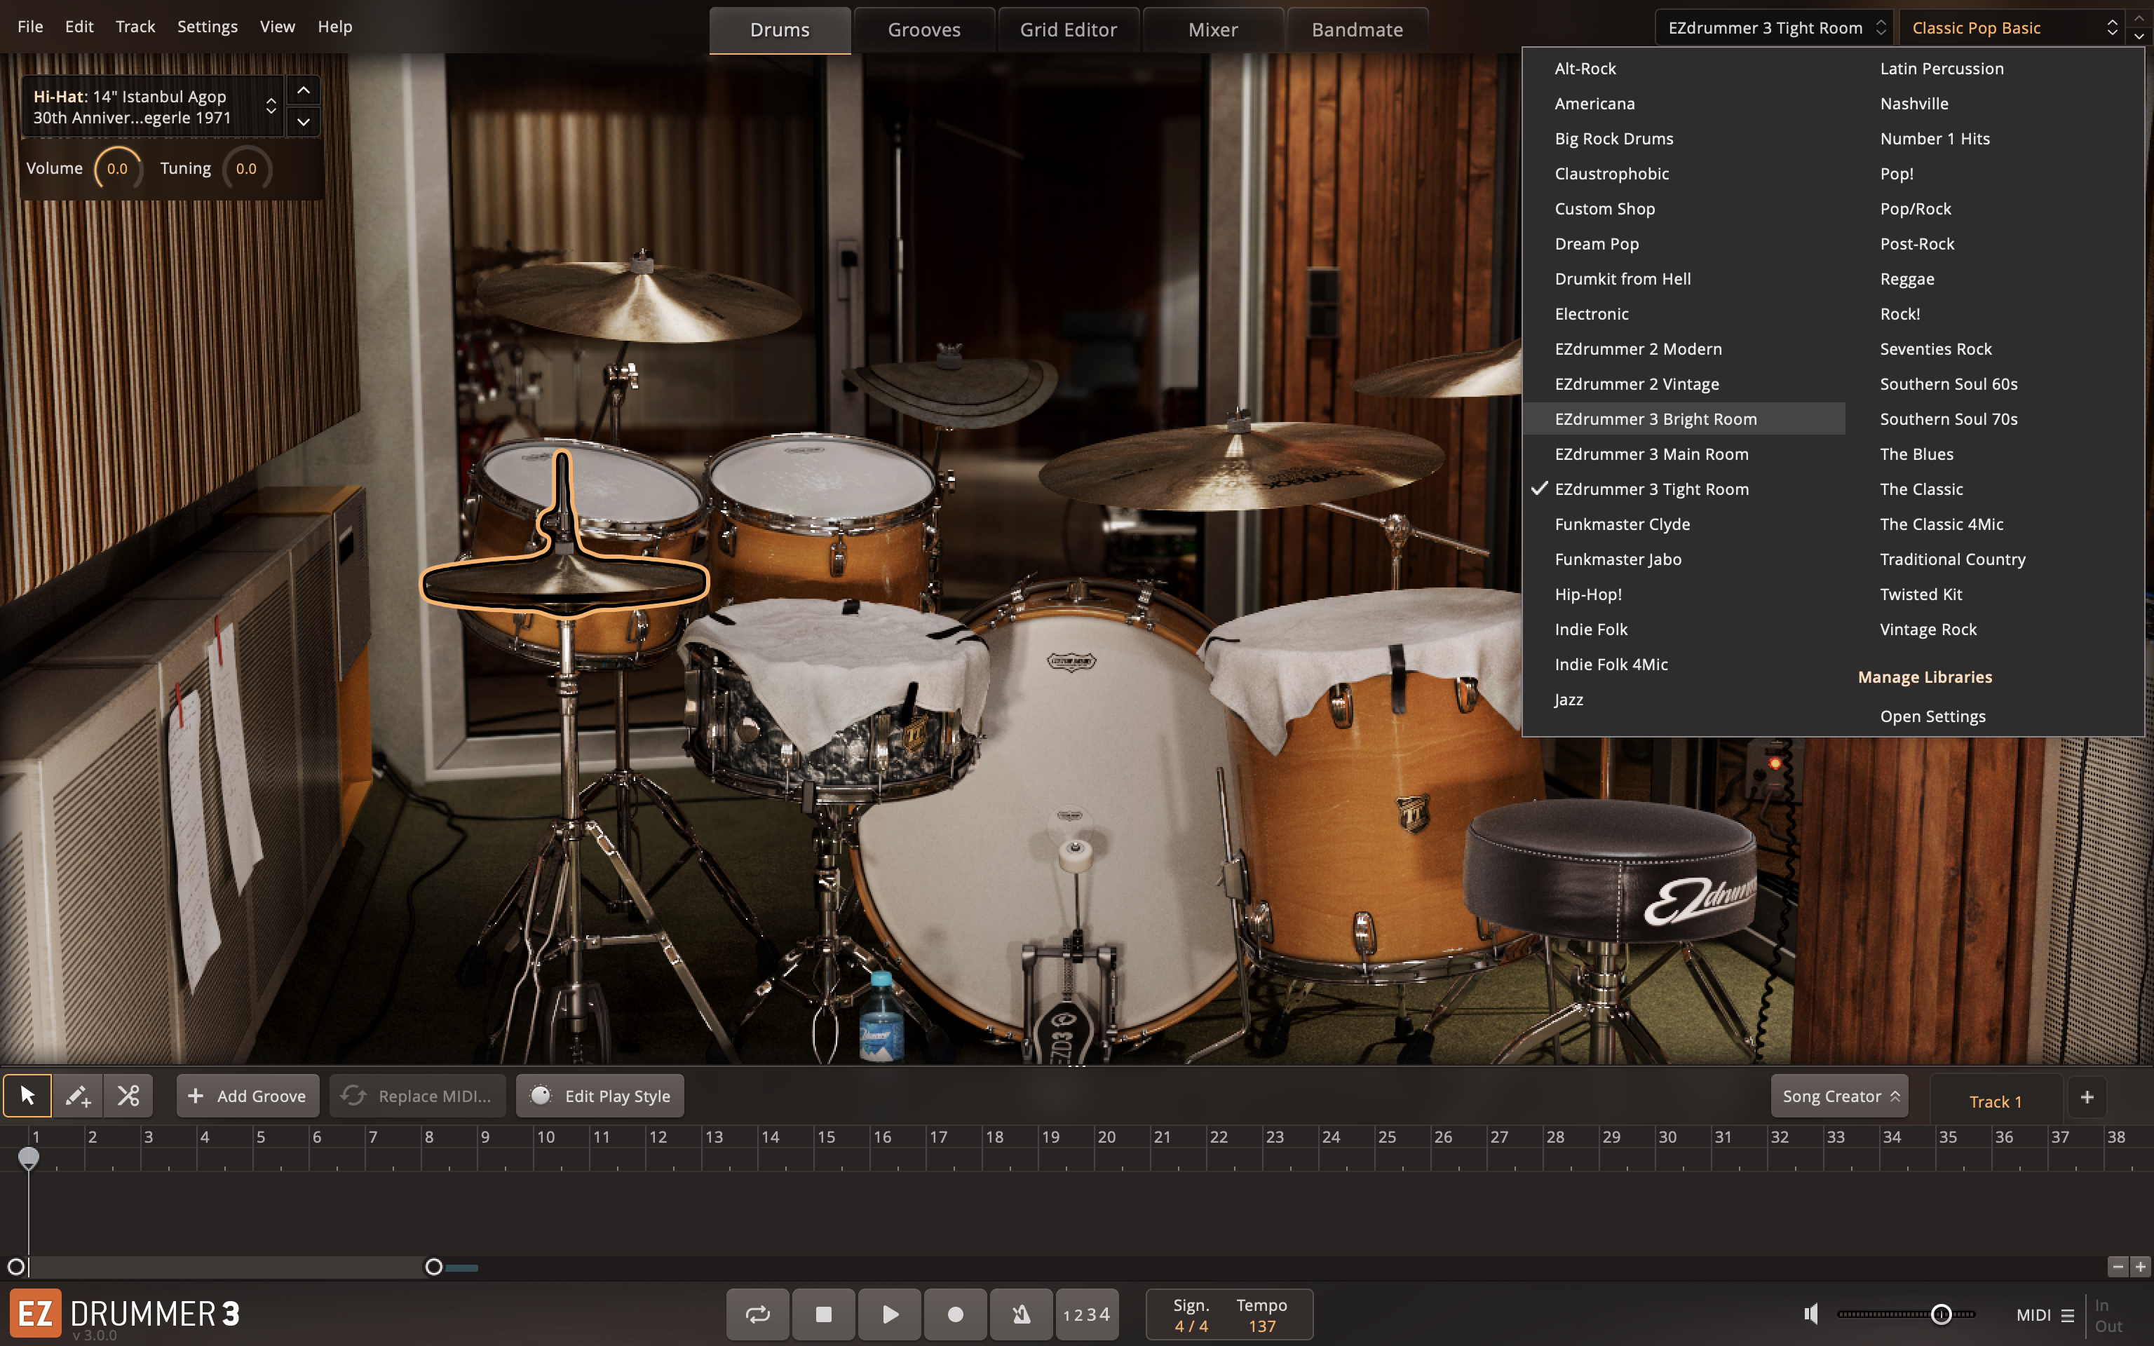Mute output with the speaker icon
The image size is (2154, 1346).
(x=1810, y=1313)
